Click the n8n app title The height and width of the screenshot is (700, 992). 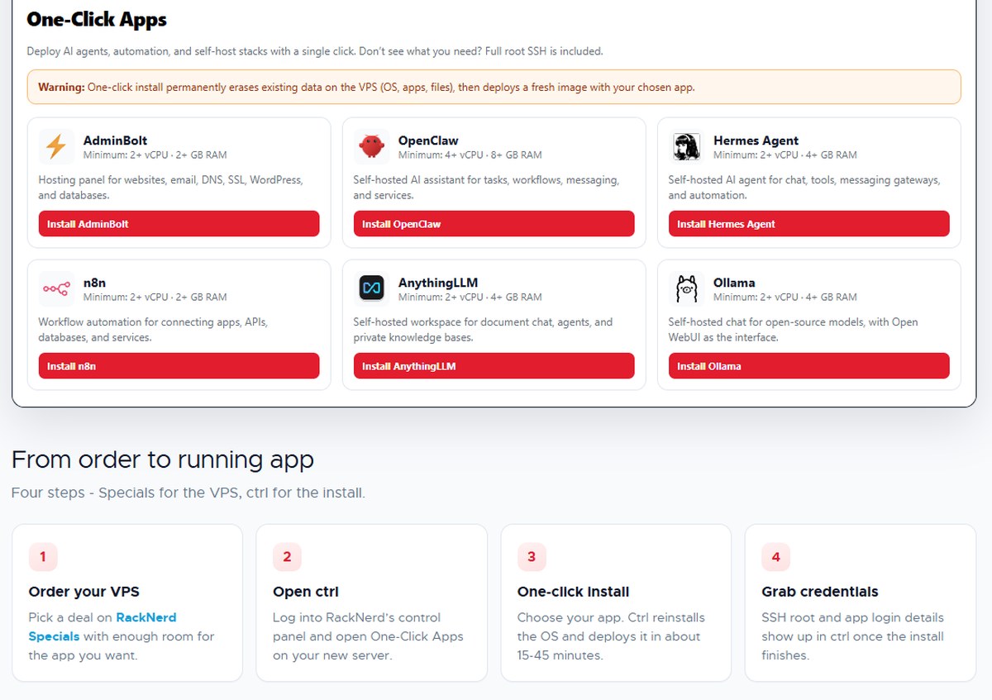tap(94, 283)
